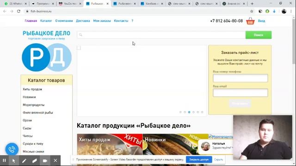The height and width of the screenshot is (166, 296).
Task: Switch to the YouDo tab
Action: pos(70,4)
